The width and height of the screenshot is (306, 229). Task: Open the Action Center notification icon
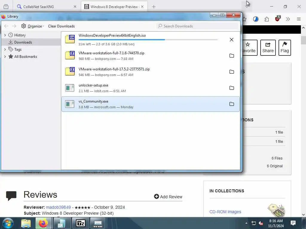[x=293, y=223]
